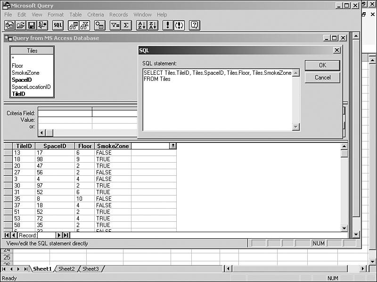Switch to Sheet3 tab
The height and width of the screenshot is (282, 377).
click(90, 269)
